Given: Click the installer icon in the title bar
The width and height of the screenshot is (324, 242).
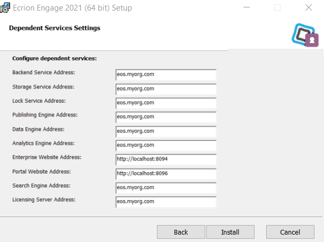Looking at the screenshot, I should 5,7.
